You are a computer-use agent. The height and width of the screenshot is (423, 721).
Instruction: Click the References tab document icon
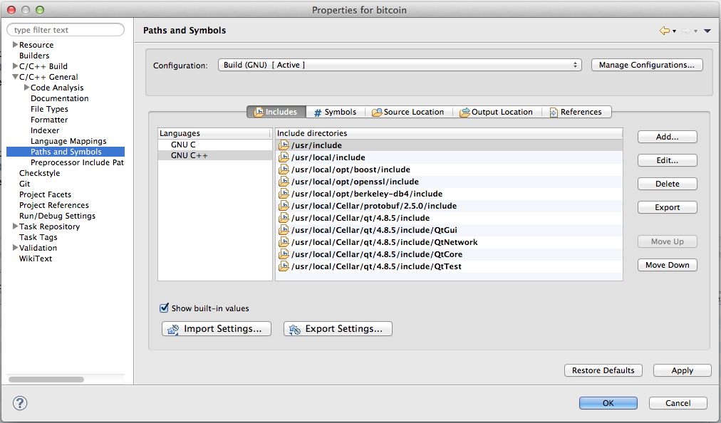(554, 113)
